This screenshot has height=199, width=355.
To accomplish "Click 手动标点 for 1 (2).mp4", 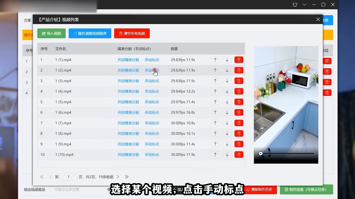I will click(152, 70).
